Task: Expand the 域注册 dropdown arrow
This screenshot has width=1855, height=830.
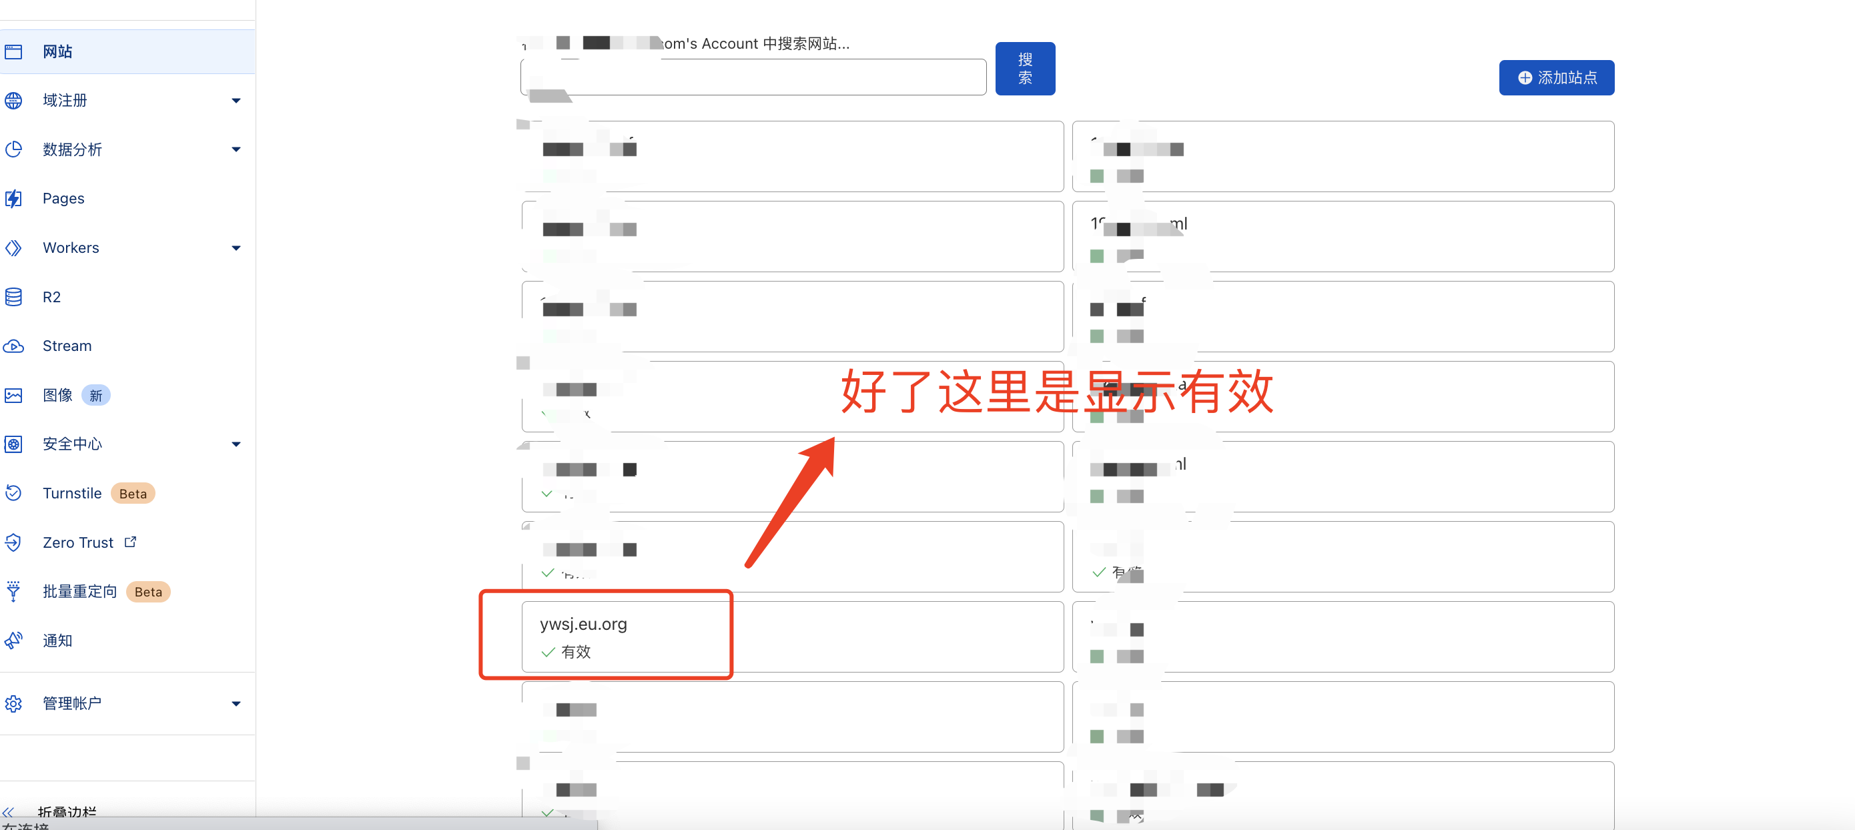Action: 236,101
